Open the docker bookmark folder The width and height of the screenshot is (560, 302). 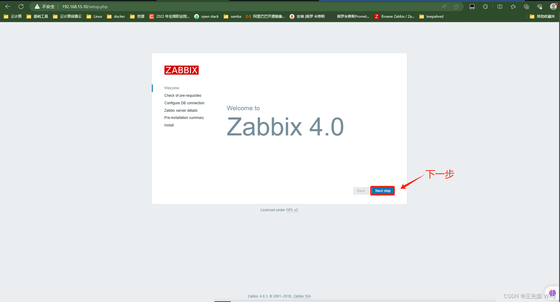coord(116,16)
